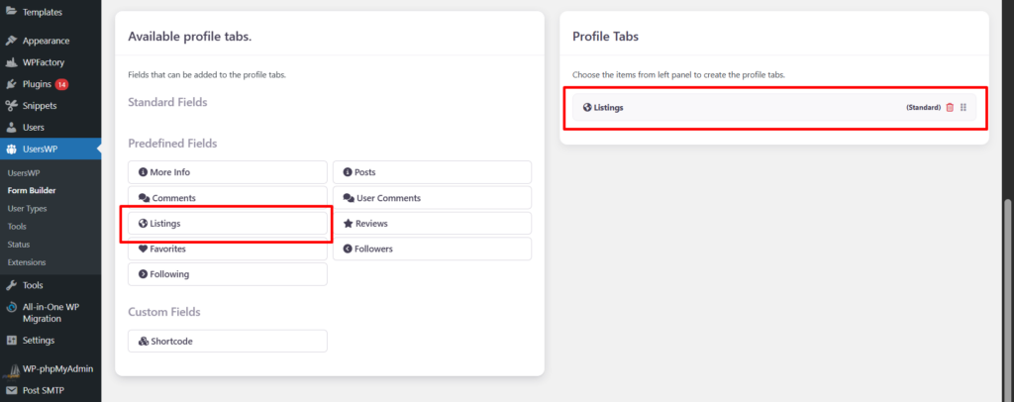1014x402 pixels.
Task: Click the Appearance paintbrush icon
Action: click(11, 40)
